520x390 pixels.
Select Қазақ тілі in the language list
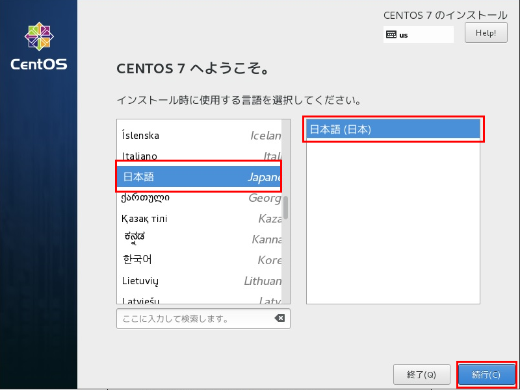(199, 219)
